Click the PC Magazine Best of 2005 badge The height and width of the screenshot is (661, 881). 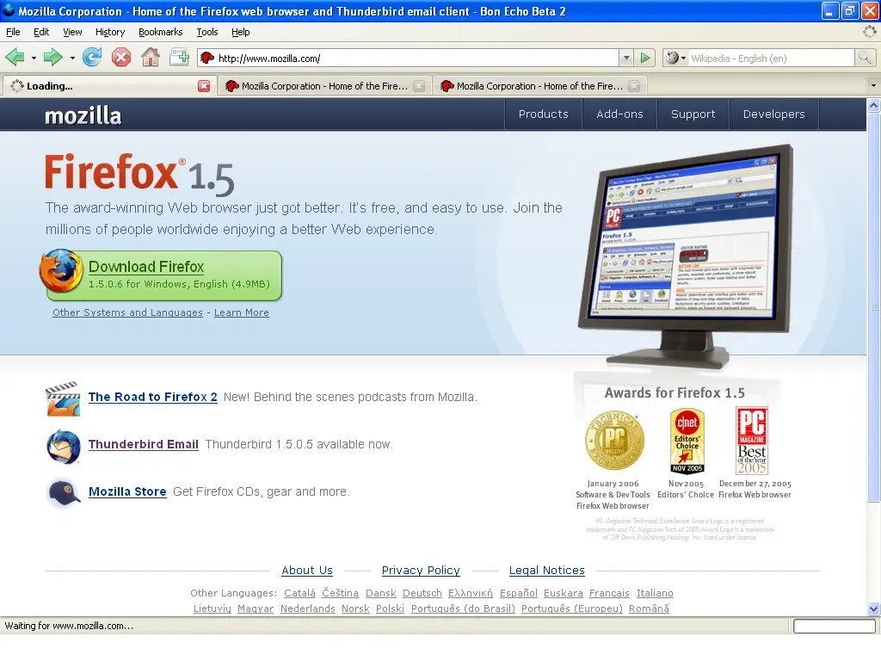coord(752,441)
